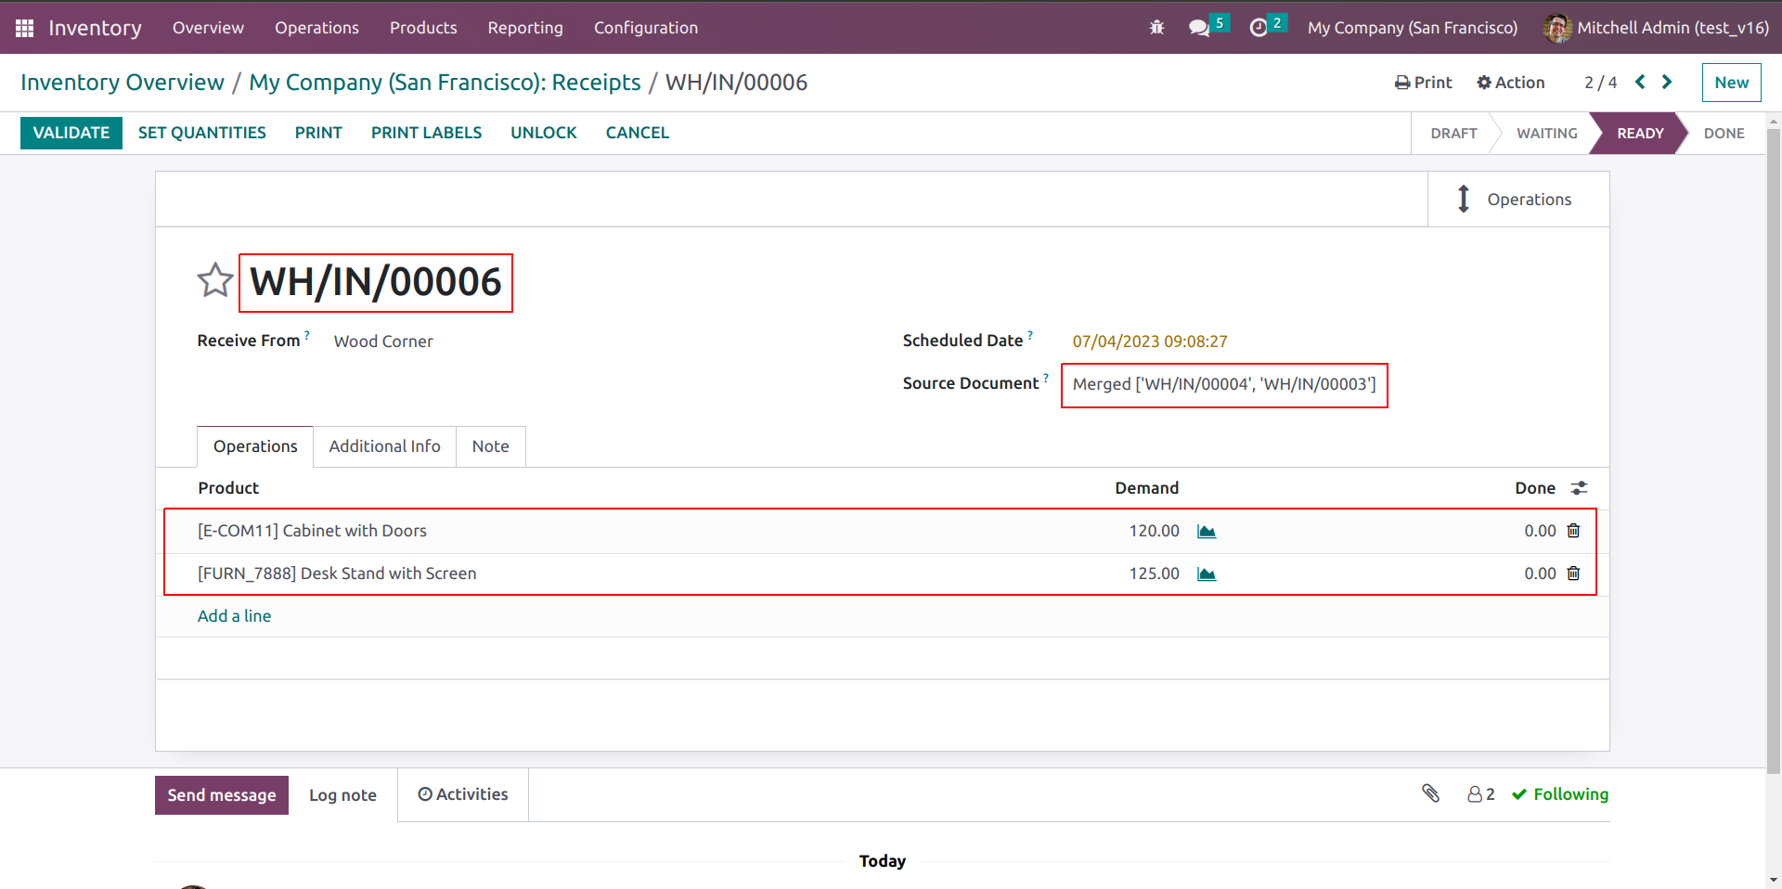Click the Receive From Wood Corner field
The image size is (1782, 889).
(x=383, y=341)
